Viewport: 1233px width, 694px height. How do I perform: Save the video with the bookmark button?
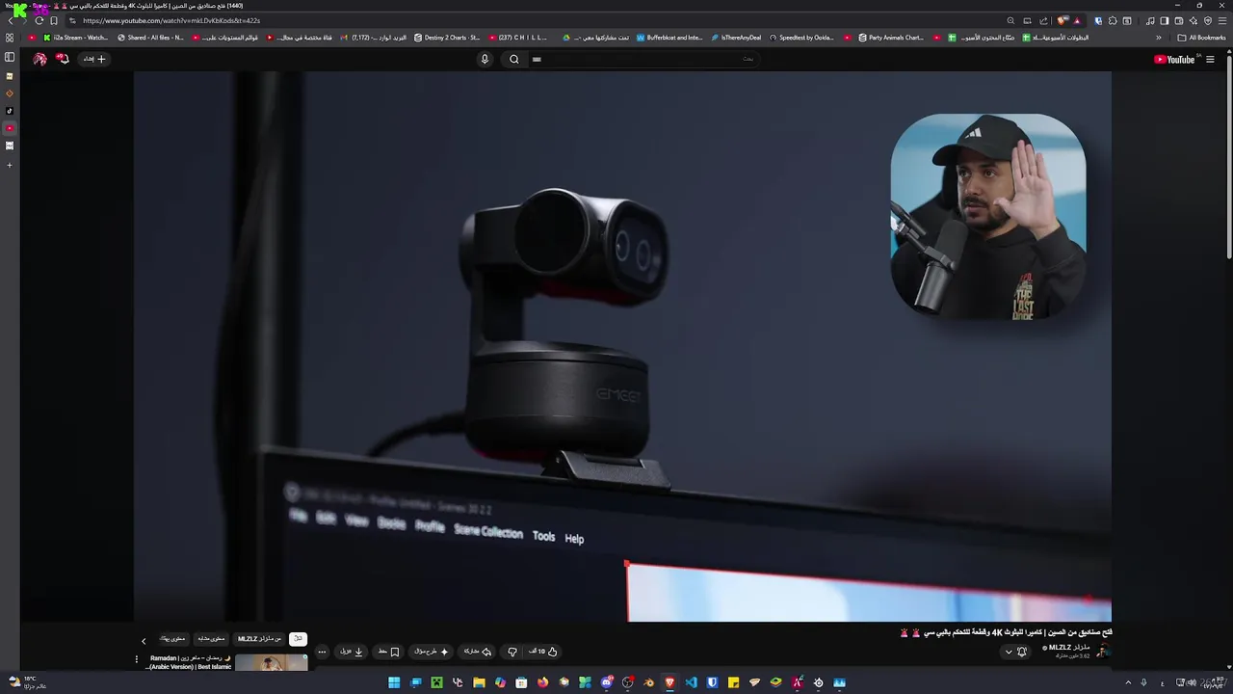tap(388, 652)
